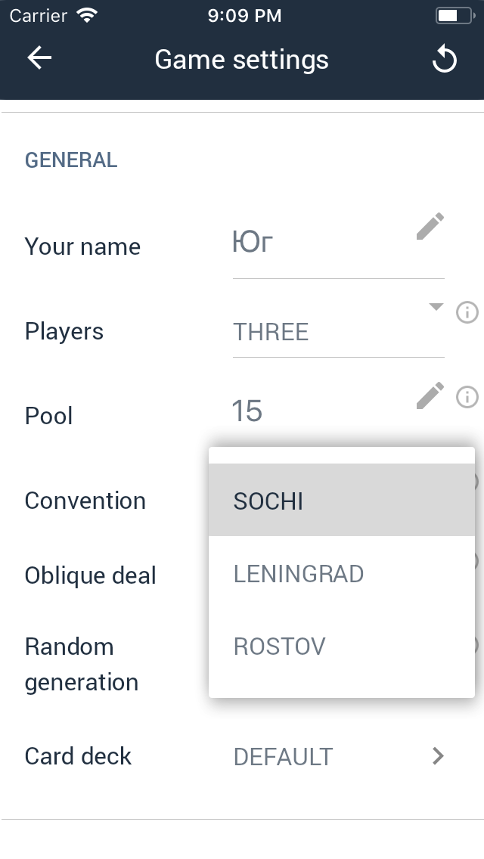Open the Card deck chevron
The height and width of the screenshot is (859, 484).
pos(437,755)
